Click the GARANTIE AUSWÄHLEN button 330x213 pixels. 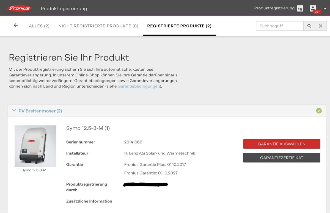pos(282,144)
